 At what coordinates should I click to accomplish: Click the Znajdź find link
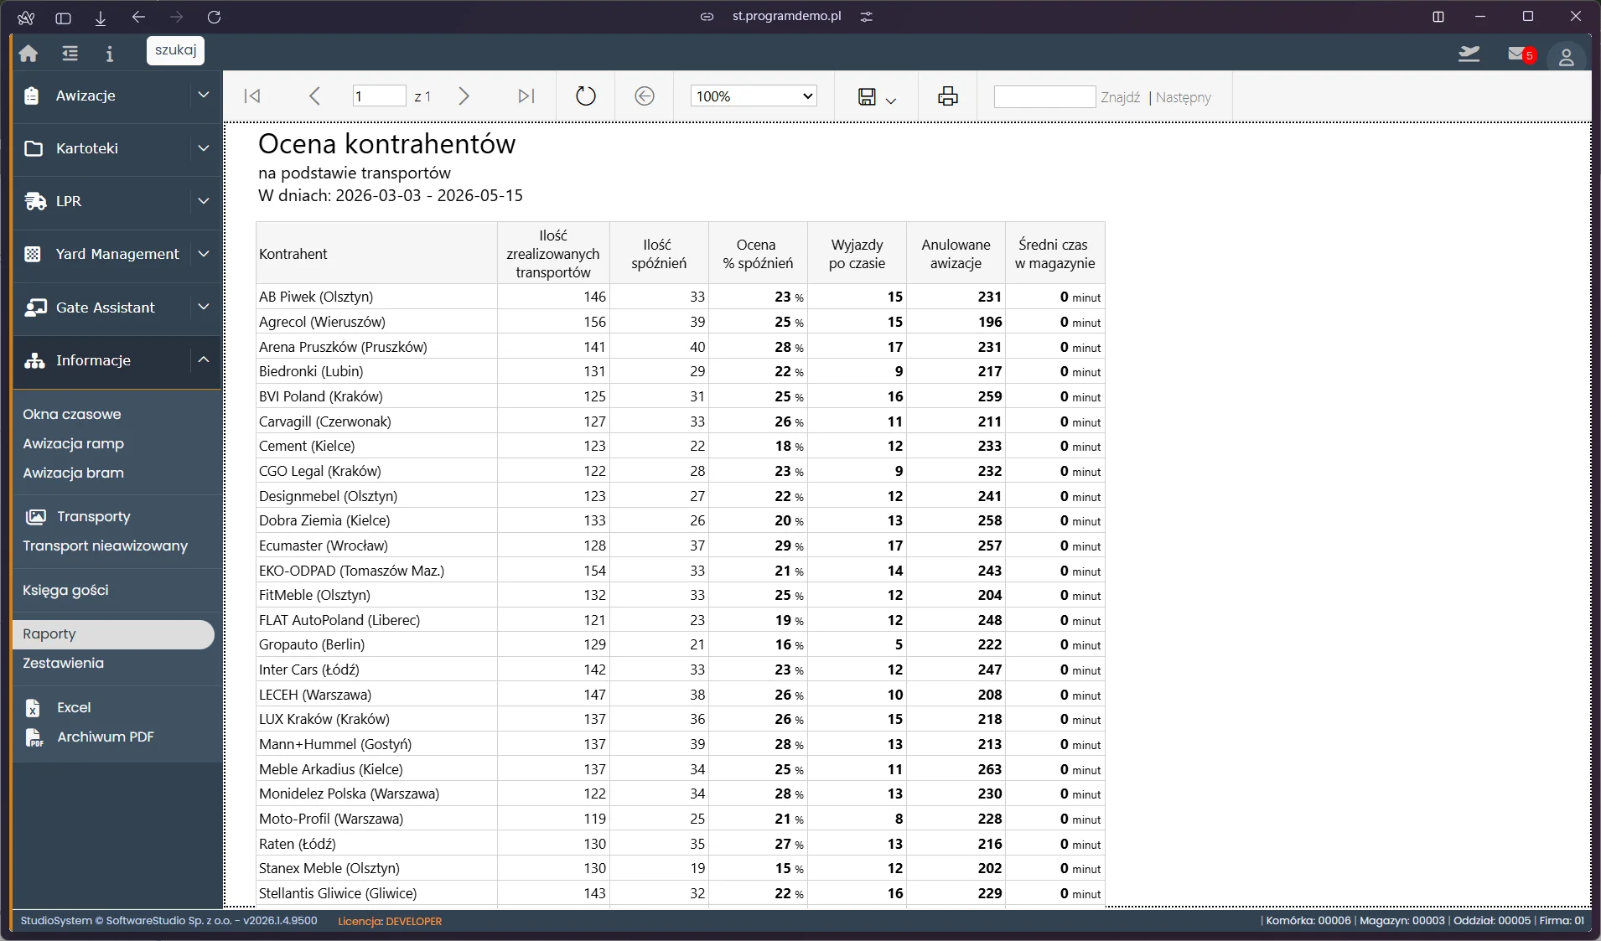(x=1121, y=97)
